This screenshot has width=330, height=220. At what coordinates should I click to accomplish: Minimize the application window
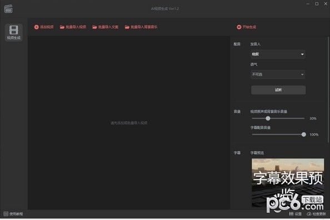click(308, 4)
